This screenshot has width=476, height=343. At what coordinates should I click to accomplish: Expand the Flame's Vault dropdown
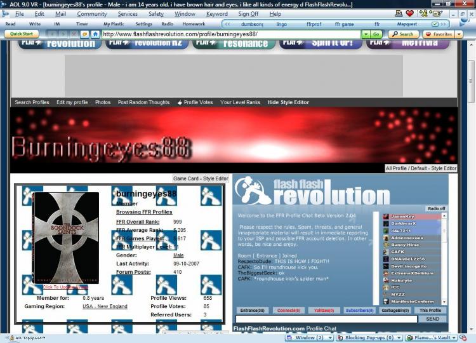pos(454,338)
